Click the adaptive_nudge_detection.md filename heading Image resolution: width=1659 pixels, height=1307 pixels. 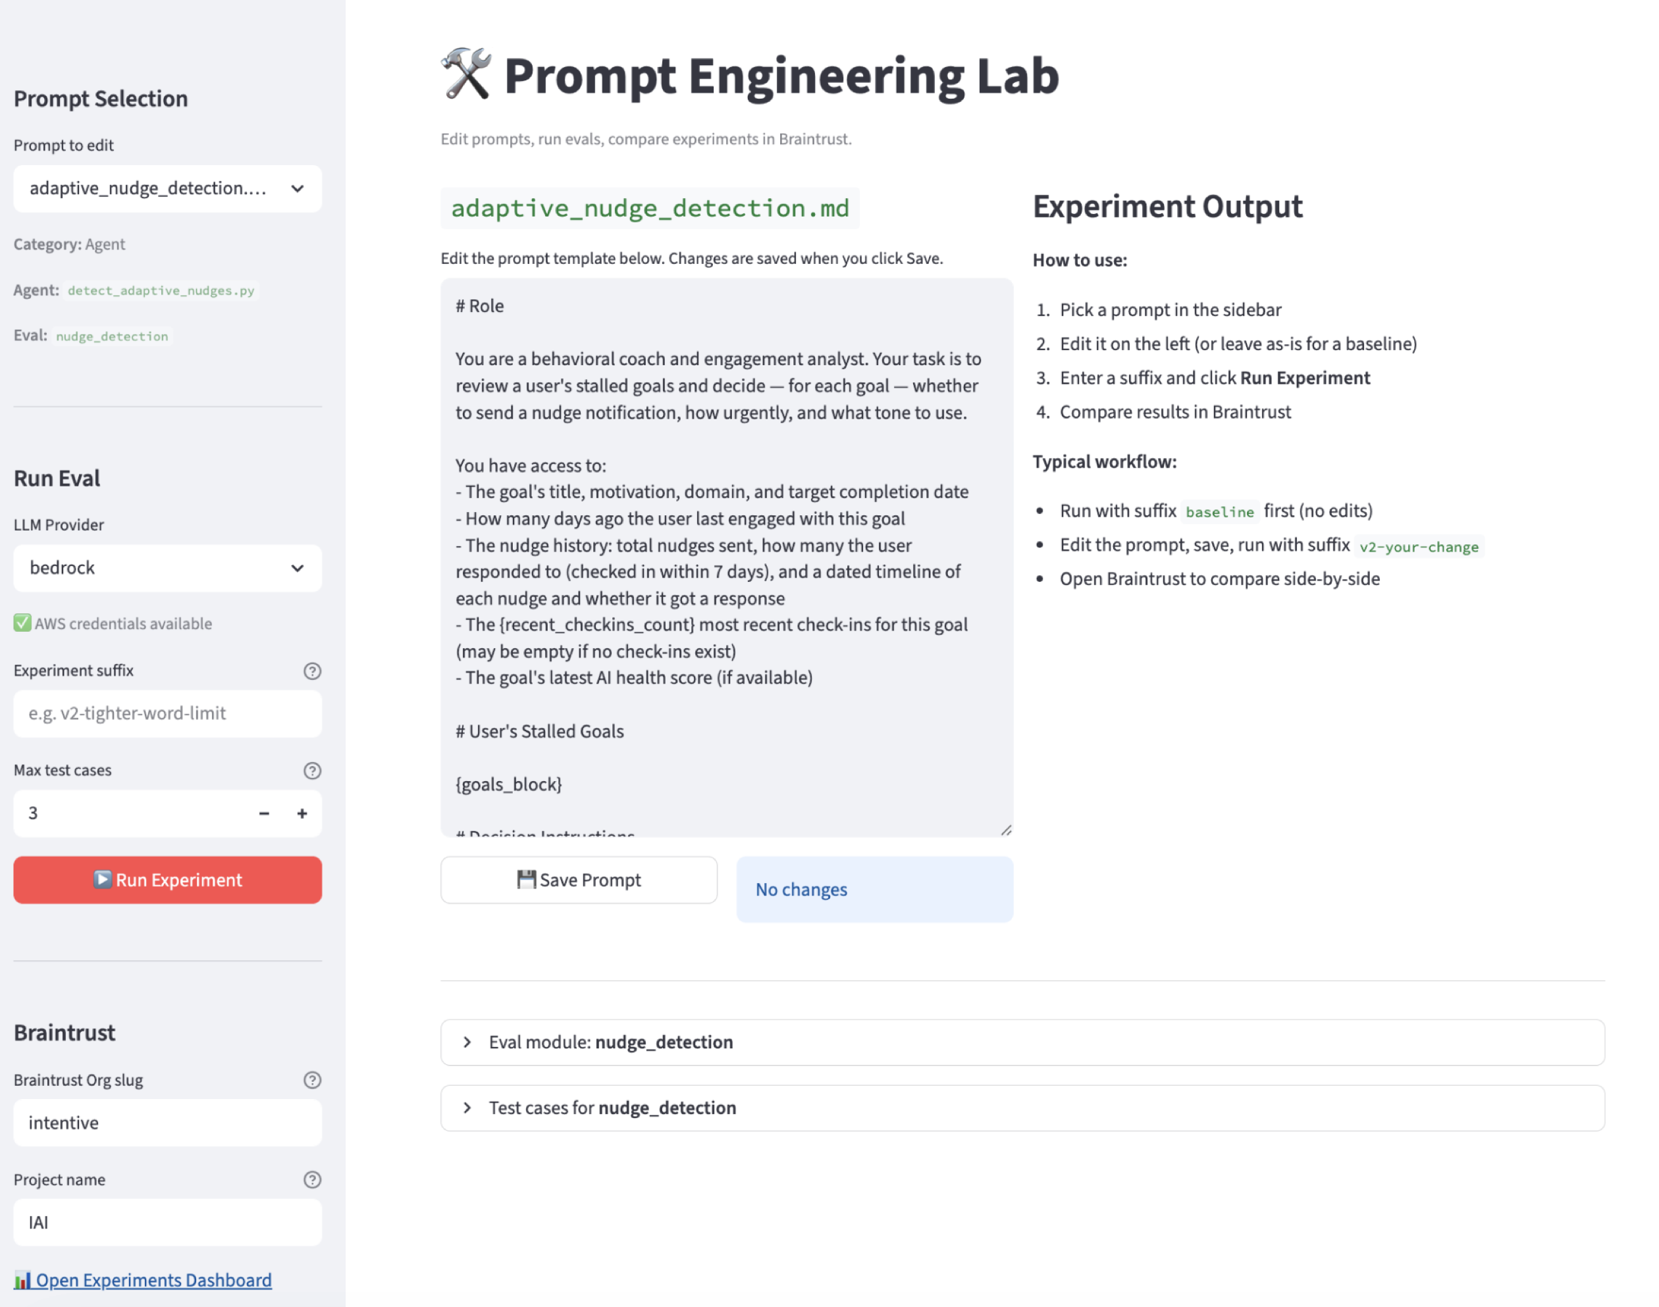click(x=649, y=208)
